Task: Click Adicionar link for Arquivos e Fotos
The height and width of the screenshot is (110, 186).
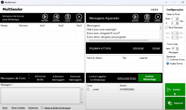Action: (x=138, y=48)
